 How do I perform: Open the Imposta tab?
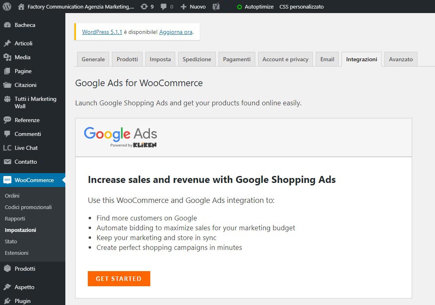(160, 59)
